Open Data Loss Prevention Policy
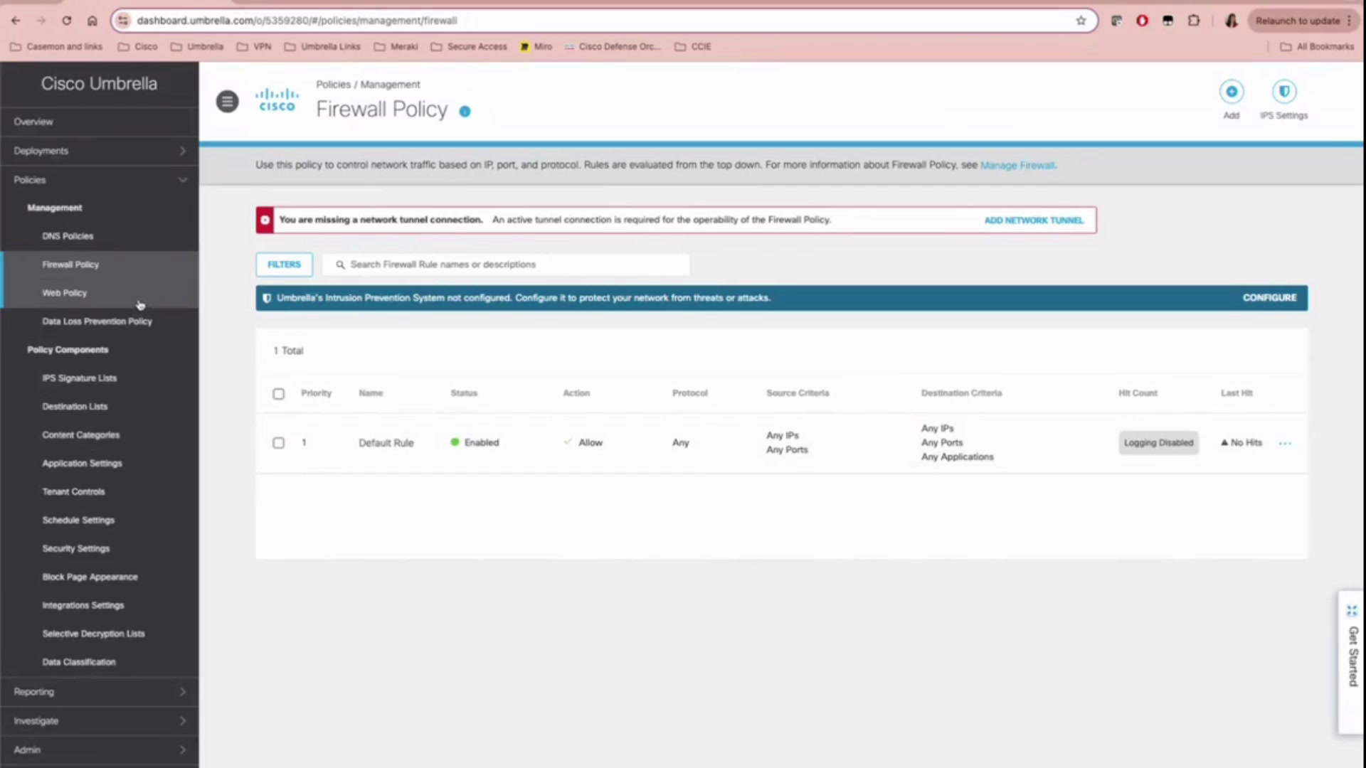1366x768 pixels. pos(97,321)
